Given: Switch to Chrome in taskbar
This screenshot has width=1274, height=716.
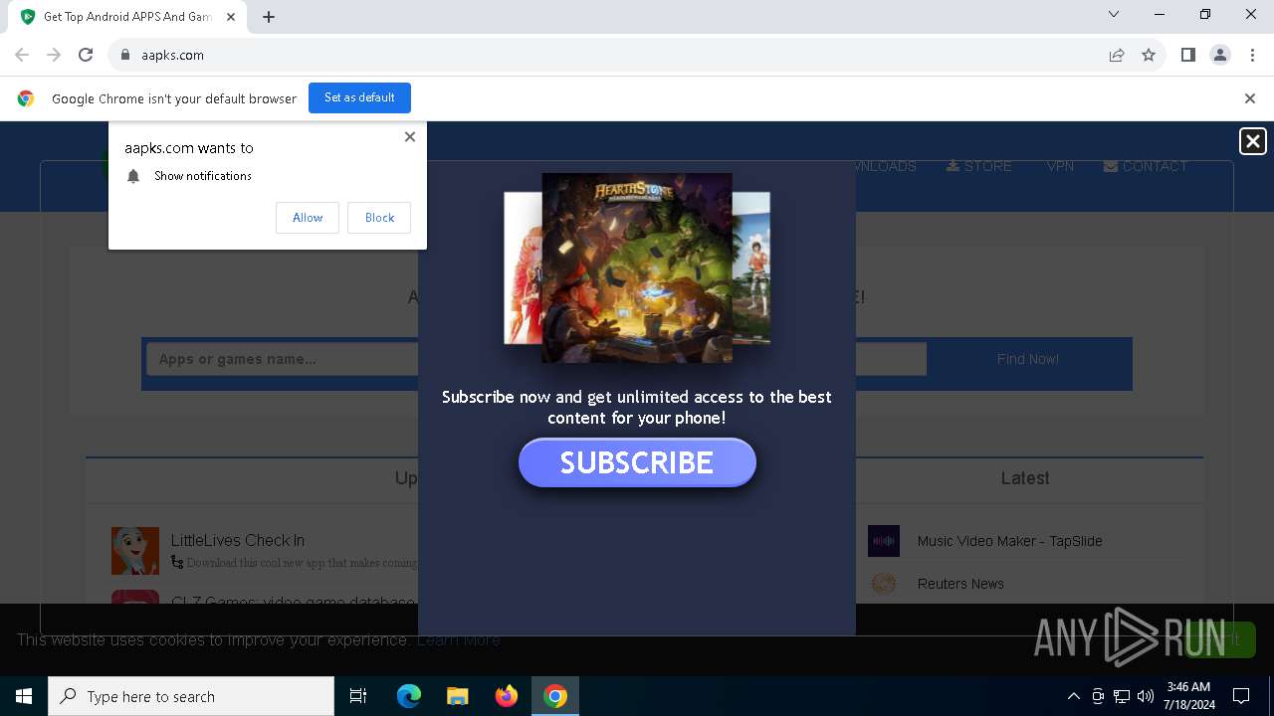Looking at the screenshot, I should (555, 696).
